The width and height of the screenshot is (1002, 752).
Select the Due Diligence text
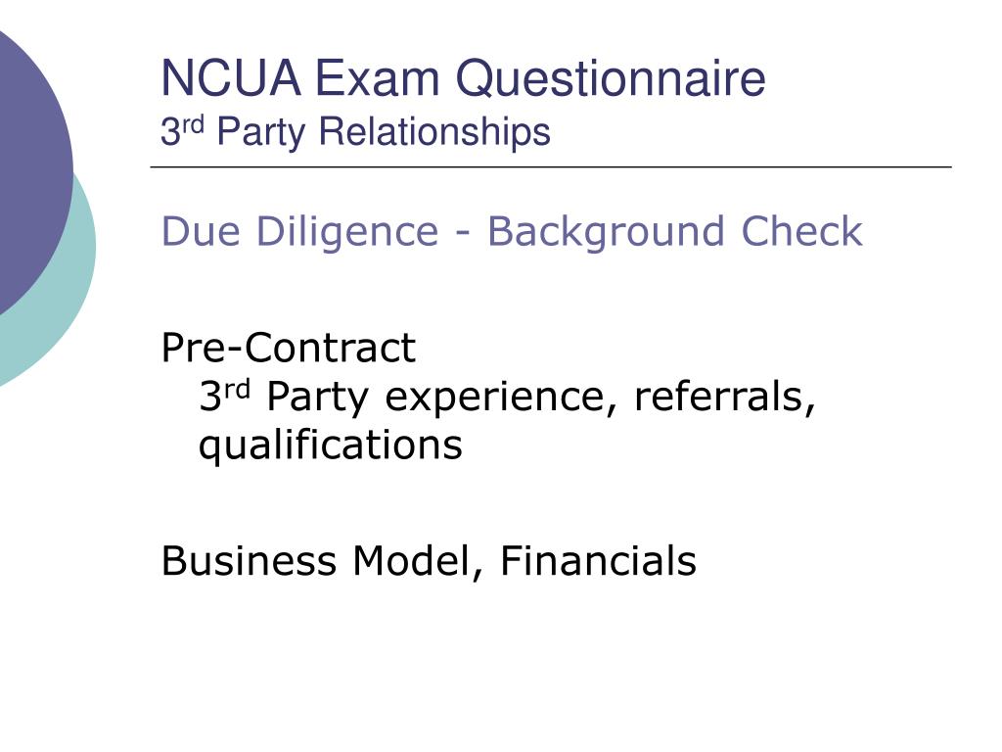tap(300, 232)
